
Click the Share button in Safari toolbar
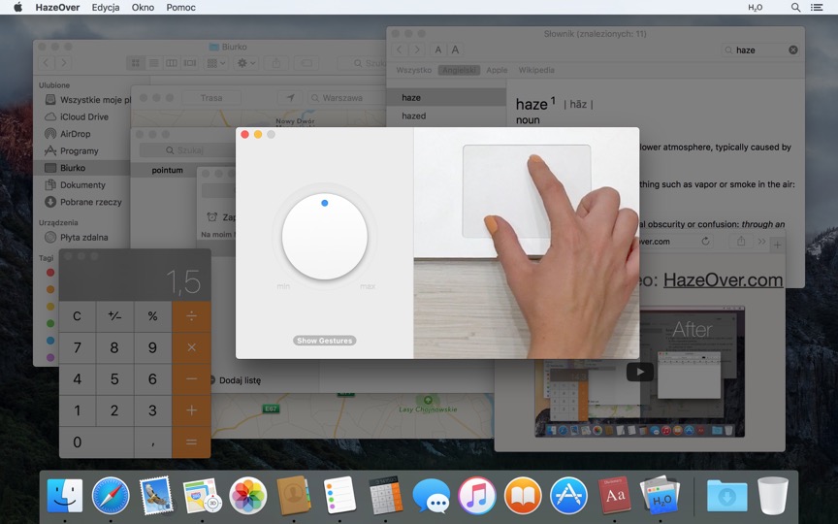pyautogui.click(x=741, y=242)
